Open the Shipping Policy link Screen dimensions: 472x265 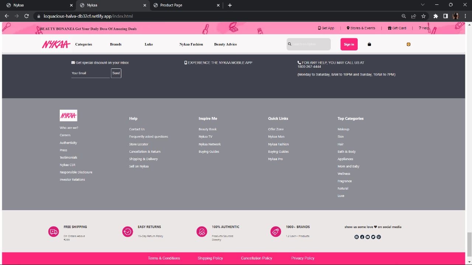[x=210, y=258]
